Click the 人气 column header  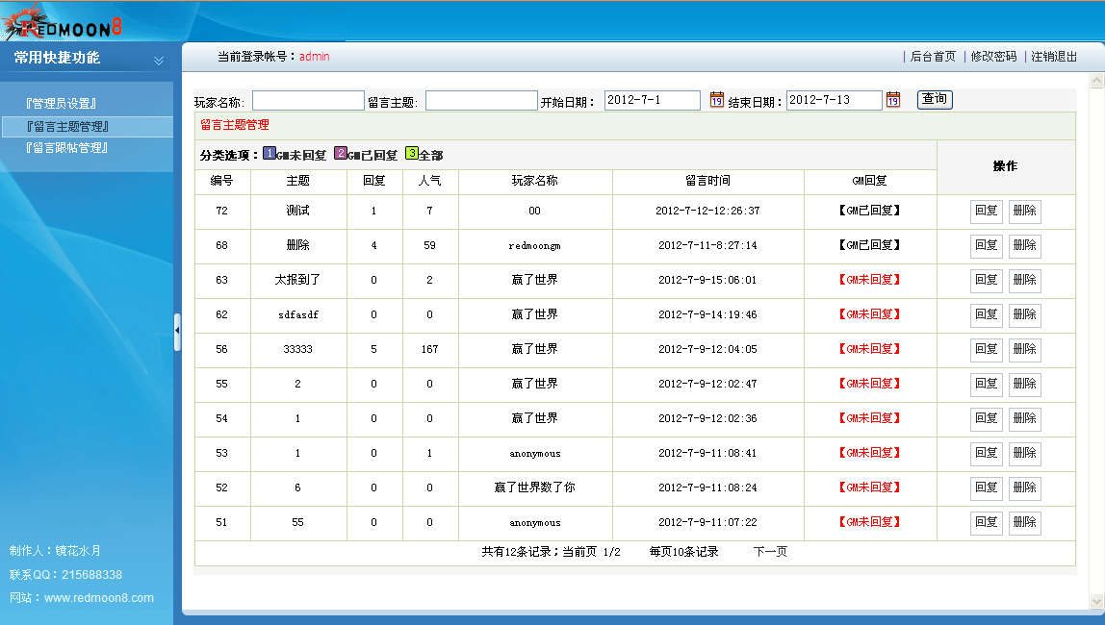tap(430, 181)
